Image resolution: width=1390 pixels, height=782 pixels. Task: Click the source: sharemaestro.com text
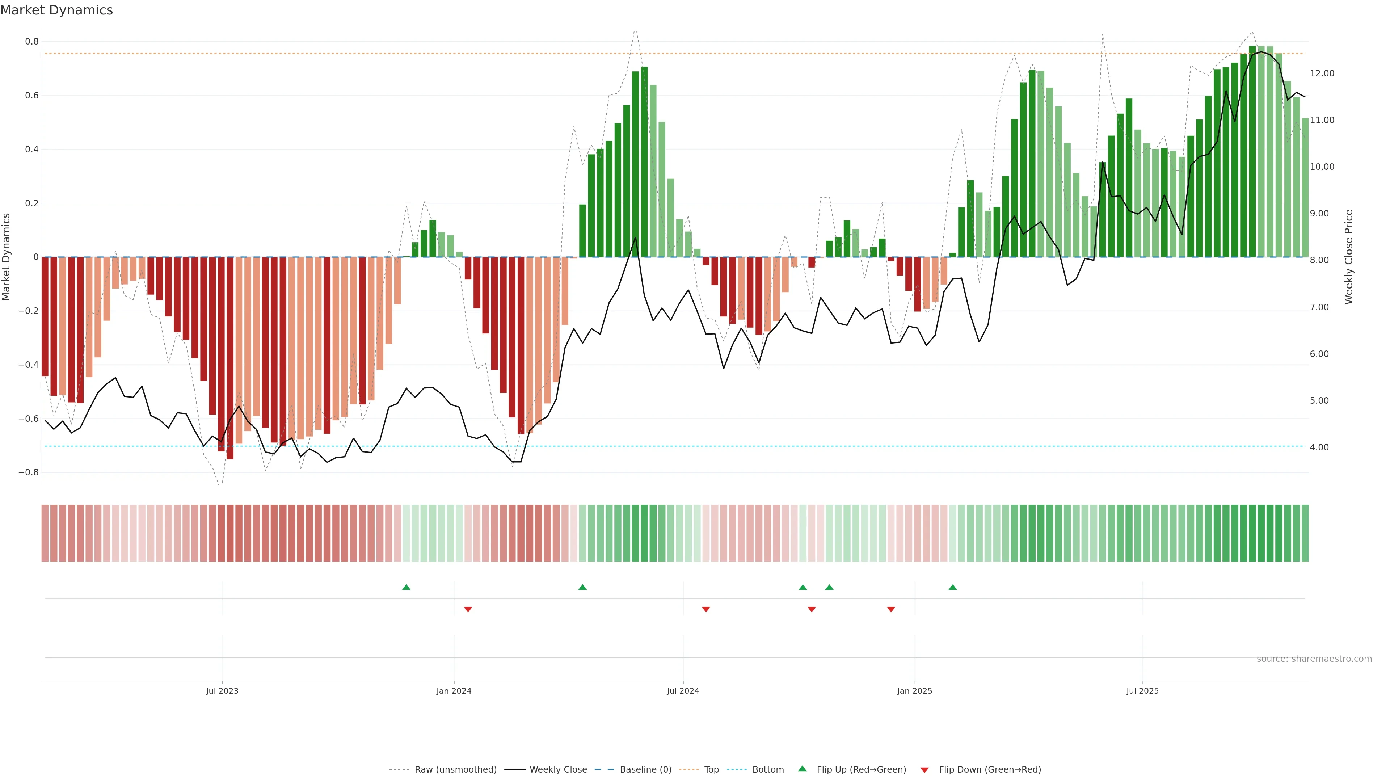[x=1314, y=659]
